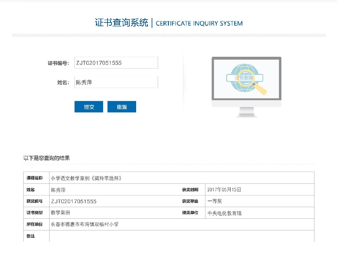Focus the 姓名 input field
Image resolution: width=337 pixels, height=266 pixels.
(x=116, y=82)
